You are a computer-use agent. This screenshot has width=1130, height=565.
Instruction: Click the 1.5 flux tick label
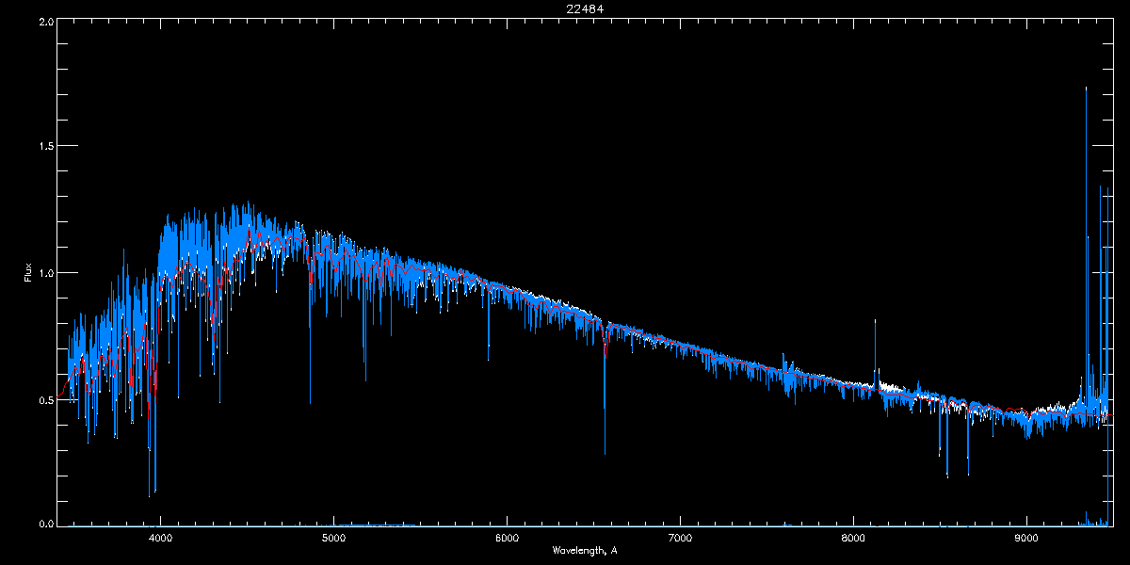44,146
